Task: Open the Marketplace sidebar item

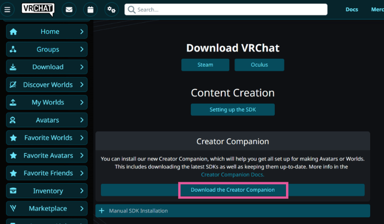Action: point(47,208)
